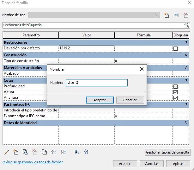Click the pencil Edit Parameter icon
The width and height of the screenshot is (194, 170).
click(x=6, y=152)
